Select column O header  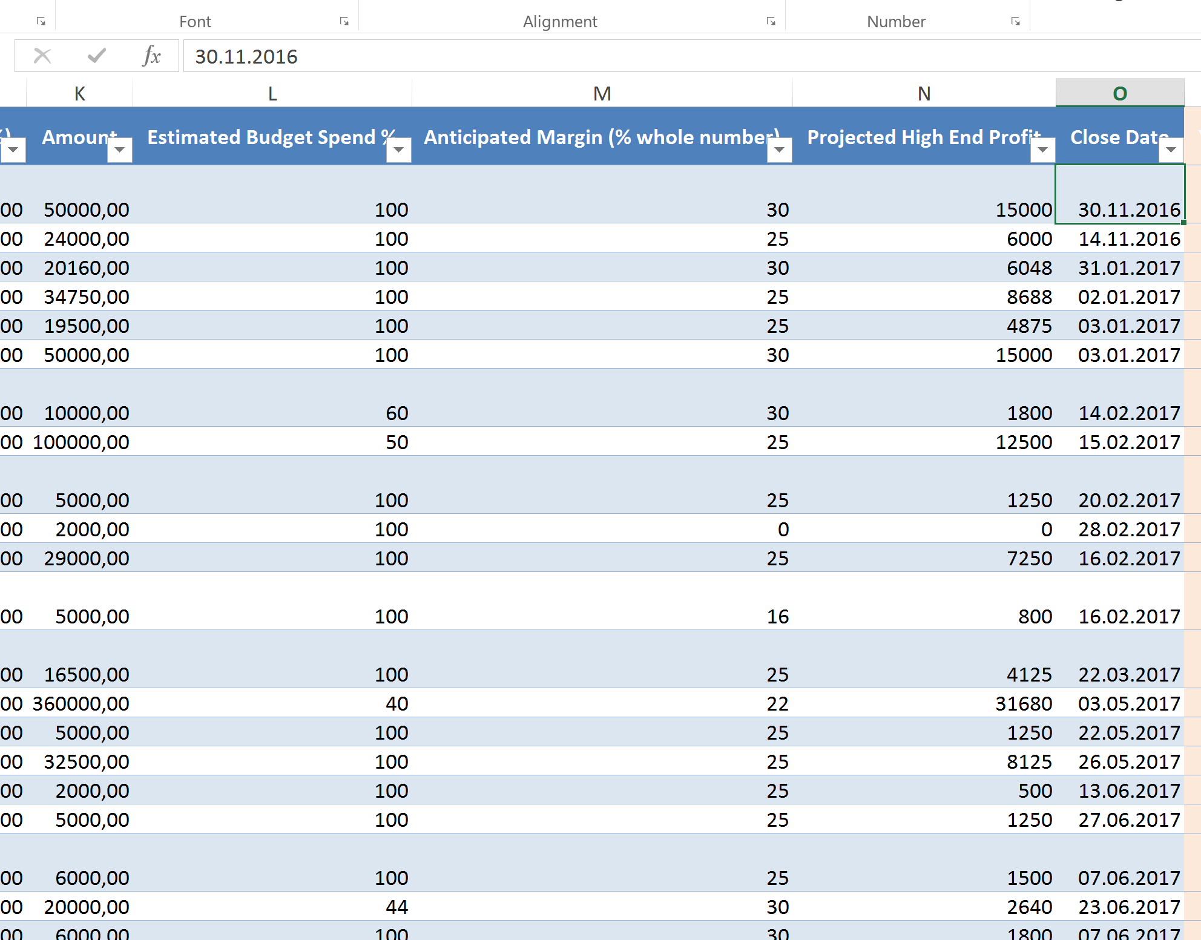pyautogui.click(x=1119, y=94)
